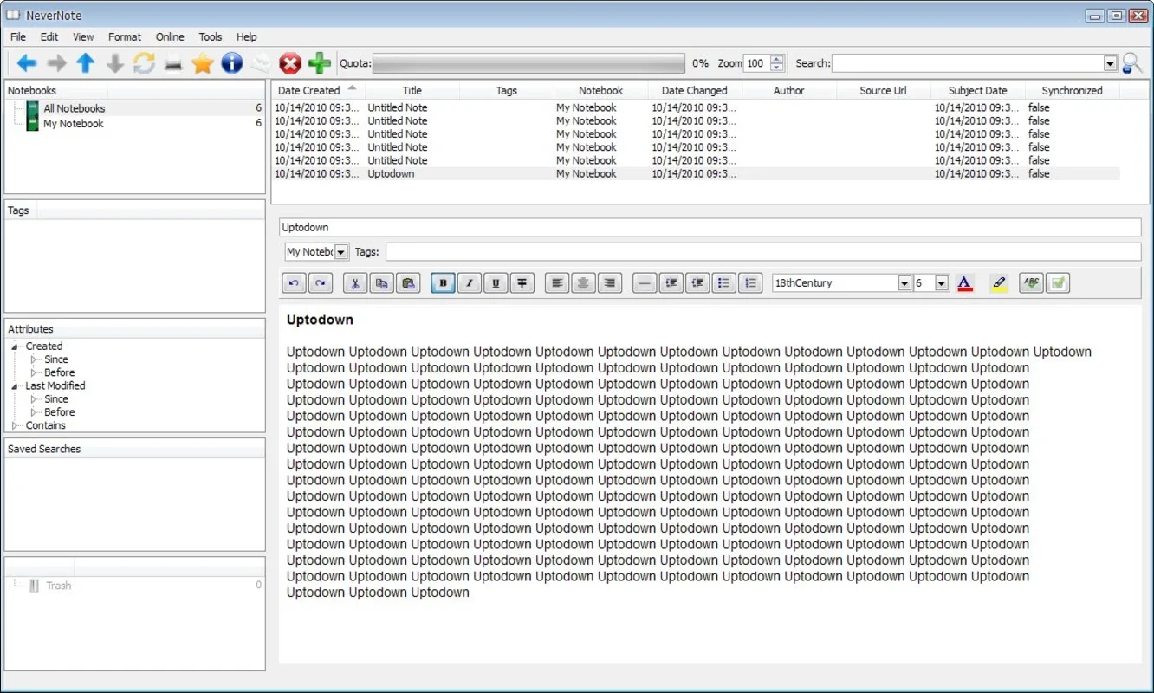Click the gray forward arrow icon
The width and height of the screenshot is (1154, 693).
tap(56, 62)
